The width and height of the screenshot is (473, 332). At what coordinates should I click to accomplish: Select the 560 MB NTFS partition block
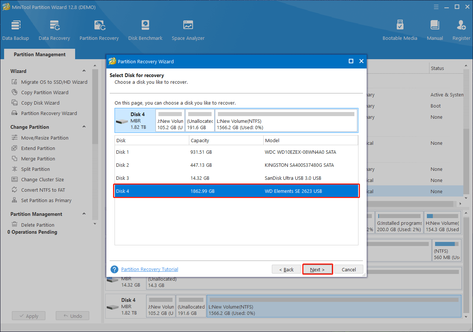coord(447,251)
